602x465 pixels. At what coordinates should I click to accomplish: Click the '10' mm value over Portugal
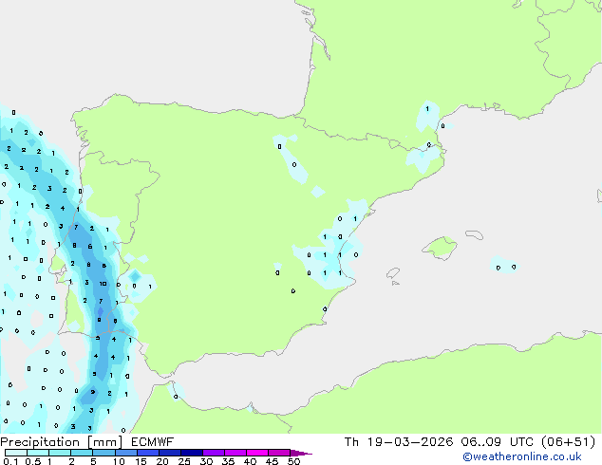[x=103, y=284]
